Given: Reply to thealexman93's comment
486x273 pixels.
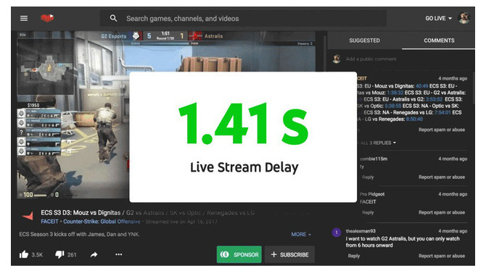Looking at the screenshot, I should coord(354,256).
